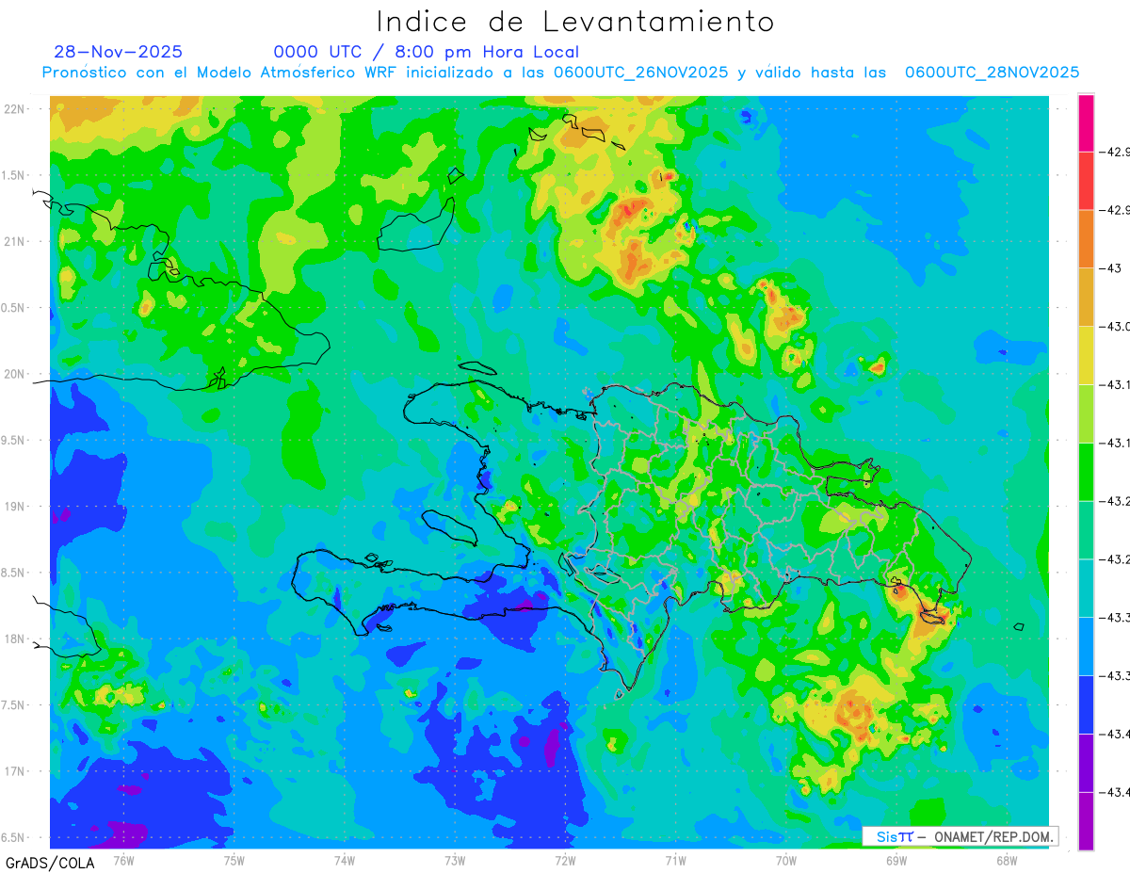Click the map title Indice de Levantamiento

click(x=575, y=21)
